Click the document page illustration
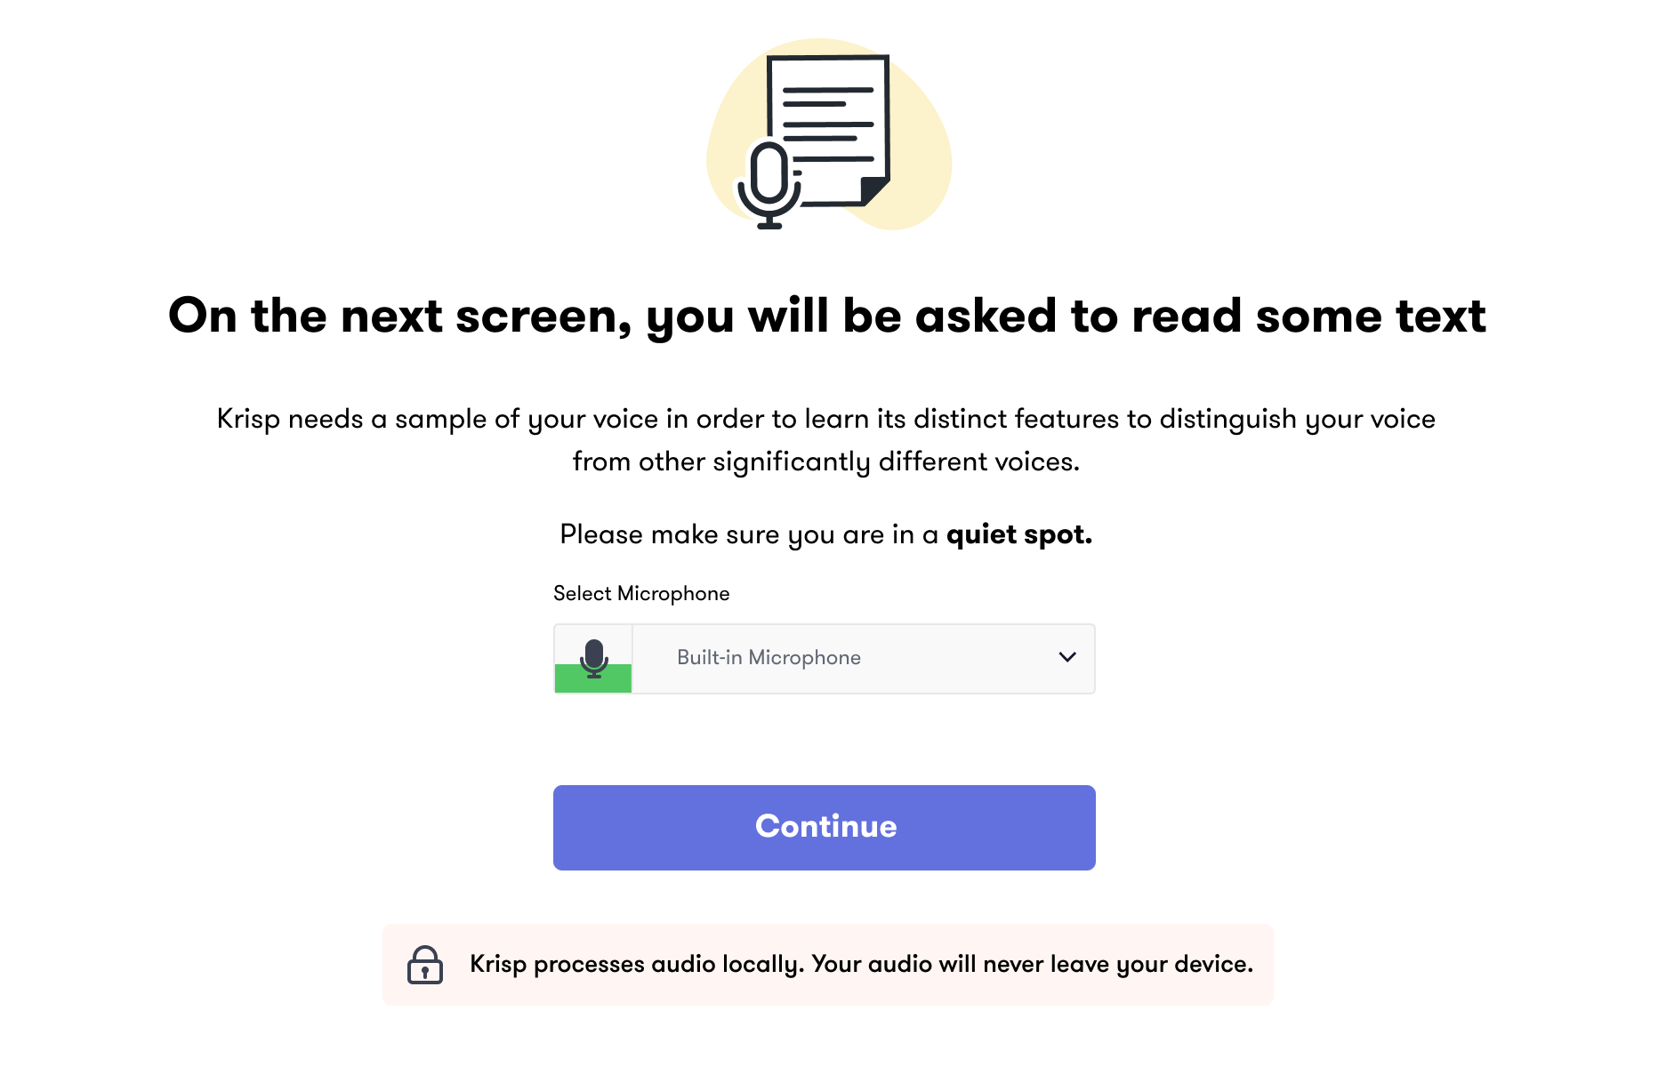The height and width of the screenshot is (1067, 1658). (x=828, y=130)
